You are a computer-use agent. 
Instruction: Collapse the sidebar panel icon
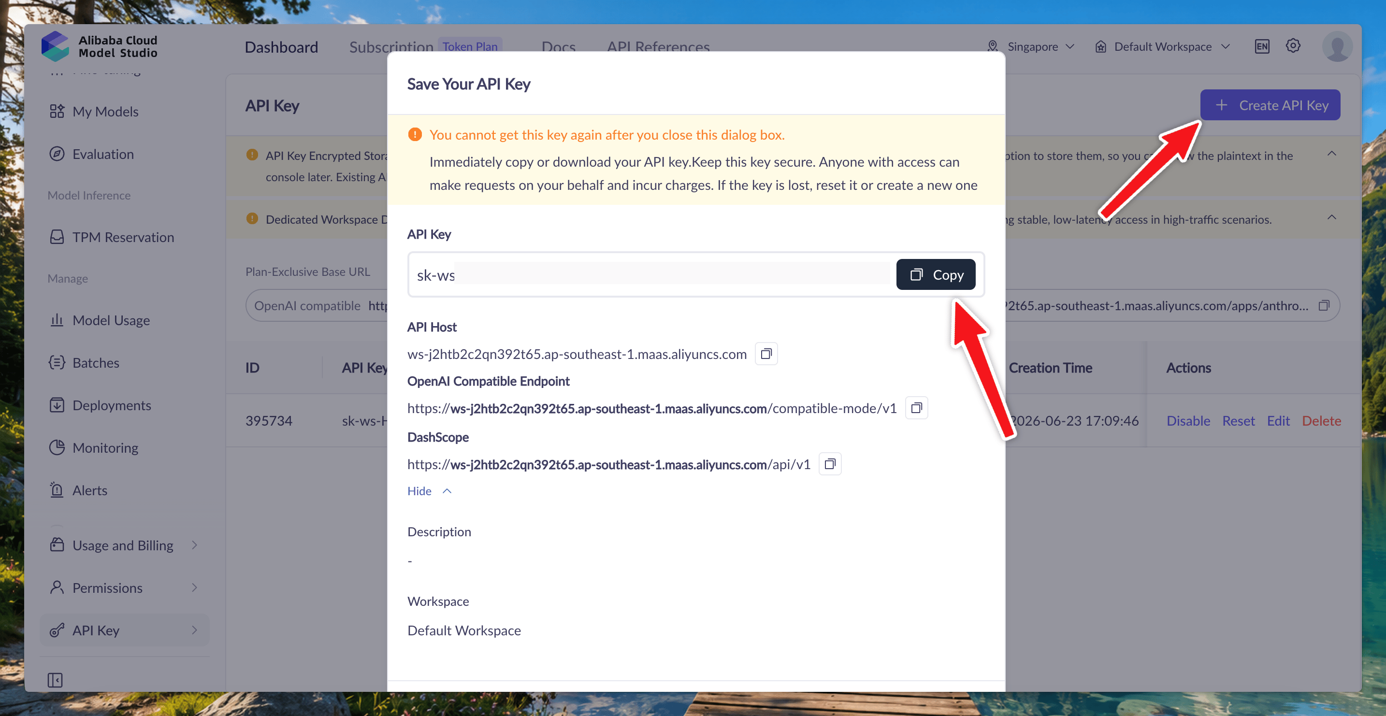pyautogui.click(x=55, y=680)
